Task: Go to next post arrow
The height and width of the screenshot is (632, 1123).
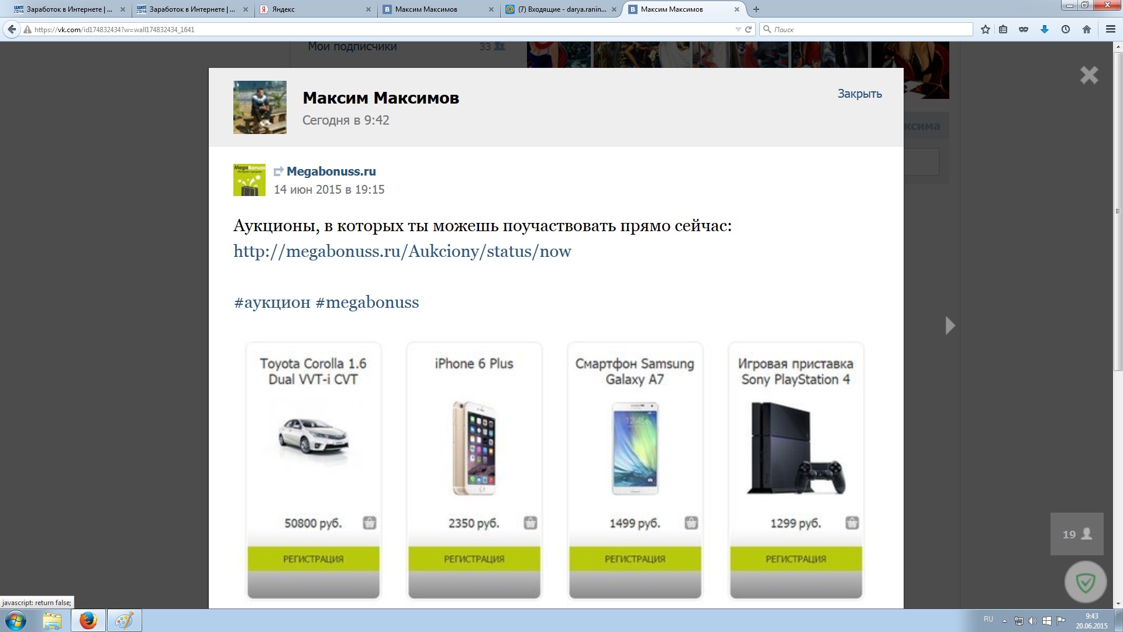Action: point(950,325)
